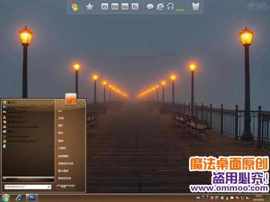Open the volume tray icon by the clock
This screenshot has height=202, width=270.
[x=247, y=198]
